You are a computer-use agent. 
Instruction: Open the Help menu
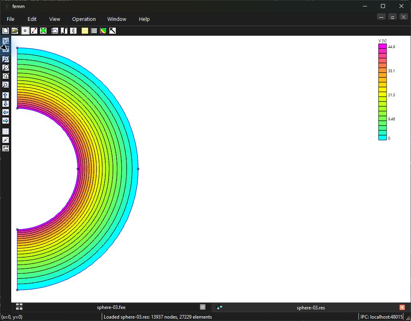coord(144,19)
